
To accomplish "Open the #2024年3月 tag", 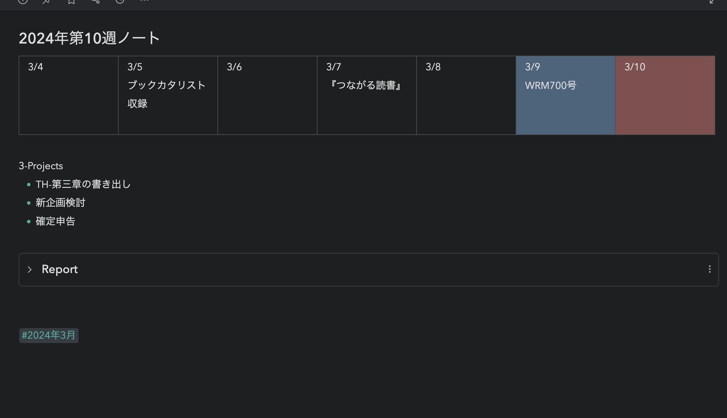I will [x=48, y=335].
